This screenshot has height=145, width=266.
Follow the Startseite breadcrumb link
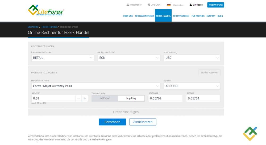tap(33, 27)
